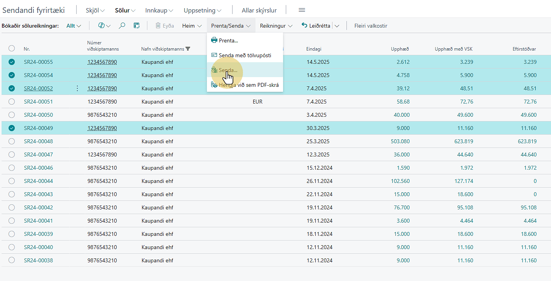Click Upphæð 76.700 in row SR24-00042

point(402,207)
